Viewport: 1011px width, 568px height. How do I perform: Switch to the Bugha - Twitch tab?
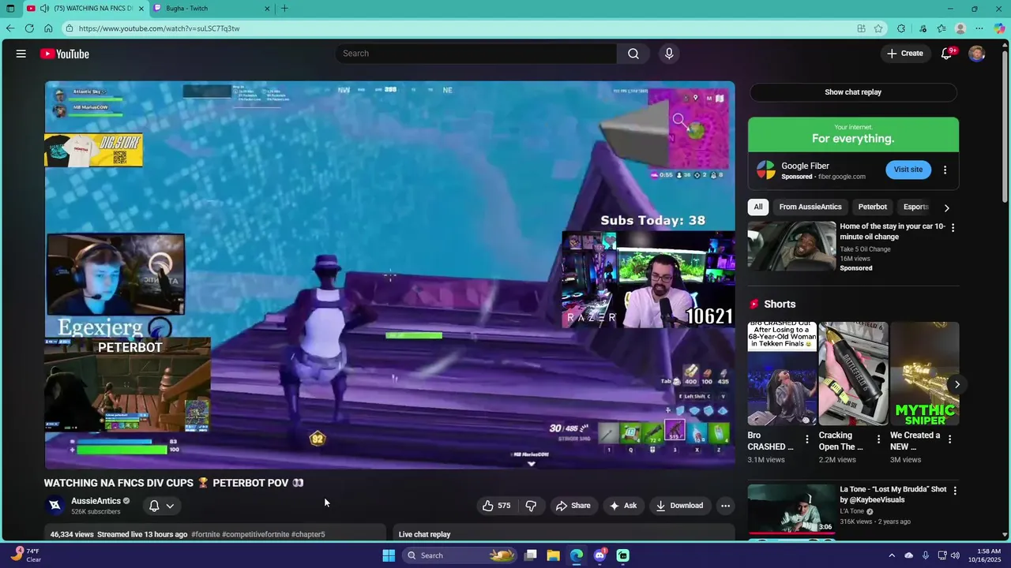coord(210,9)
